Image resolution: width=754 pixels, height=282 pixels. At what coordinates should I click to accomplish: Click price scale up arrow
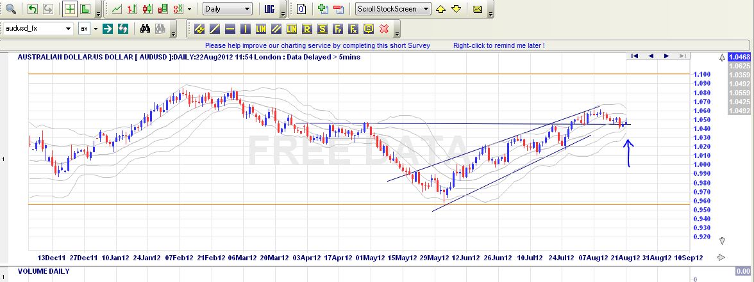[x=722, y=58]
